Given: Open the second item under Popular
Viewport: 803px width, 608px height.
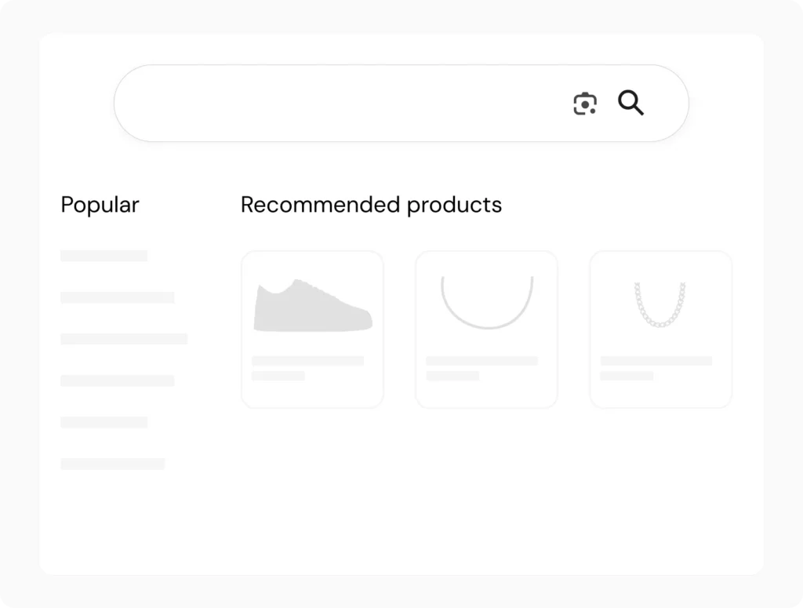Looking at the screenshot, I should click(x=117, y=297).
